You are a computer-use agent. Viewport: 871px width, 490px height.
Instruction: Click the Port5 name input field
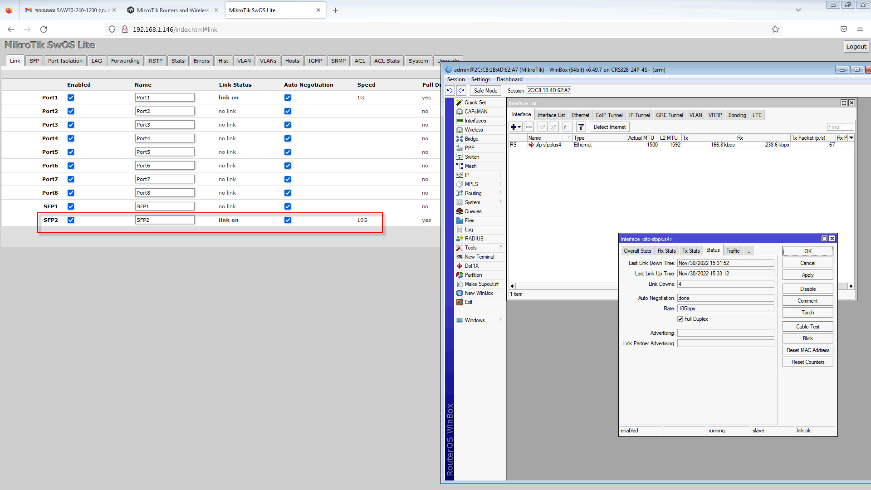tap(165, 152)
